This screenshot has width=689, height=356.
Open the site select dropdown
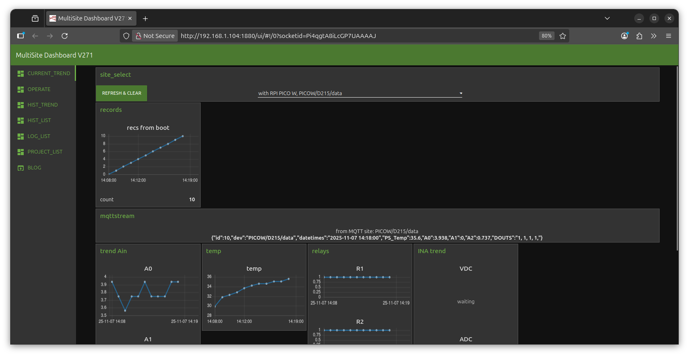tap(360, 93)
